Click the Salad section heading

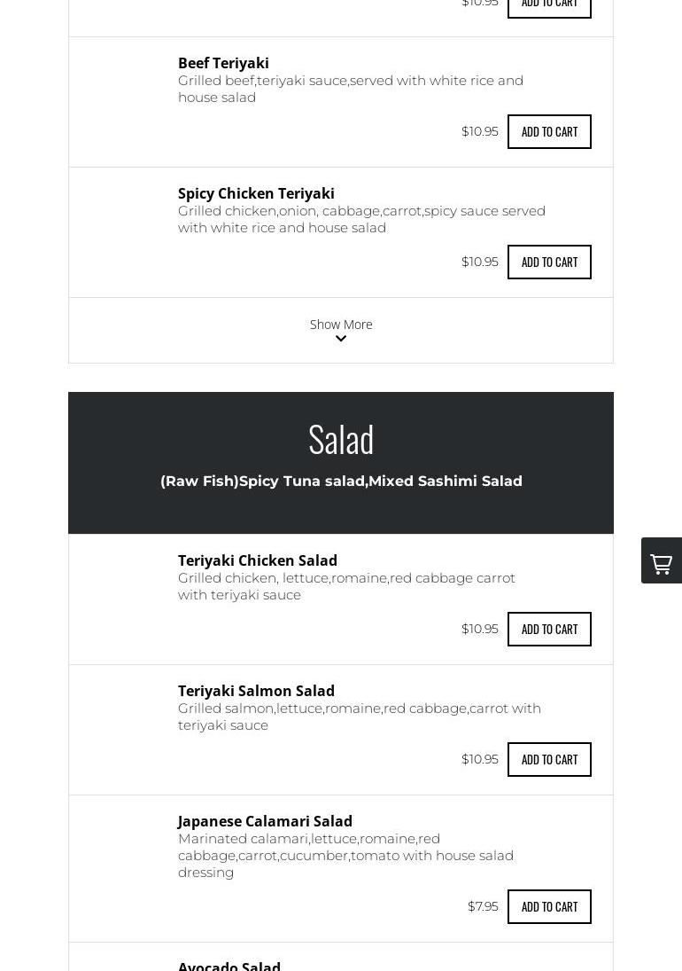coord(341,440)
